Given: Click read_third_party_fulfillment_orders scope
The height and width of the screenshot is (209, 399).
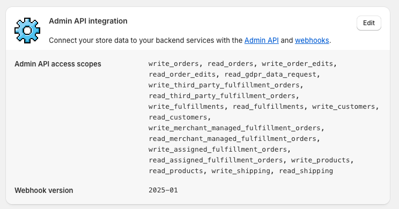Looking at the screenshot, I should click(x=222, y=95).
